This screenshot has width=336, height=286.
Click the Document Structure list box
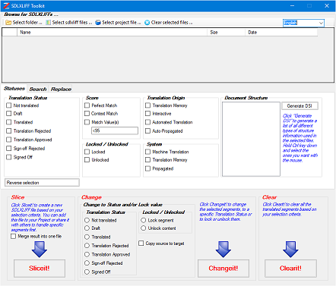tap(251, 139)
